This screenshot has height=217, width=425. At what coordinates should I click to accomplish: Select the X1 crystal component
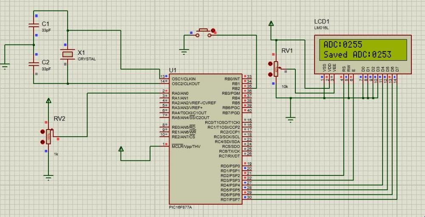click(x=68, y=54)
